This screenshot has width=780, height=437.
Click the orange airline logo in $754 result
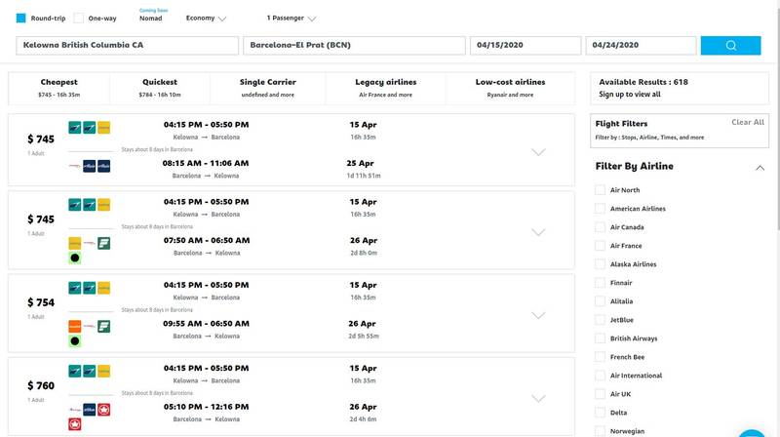click(75, 326)
